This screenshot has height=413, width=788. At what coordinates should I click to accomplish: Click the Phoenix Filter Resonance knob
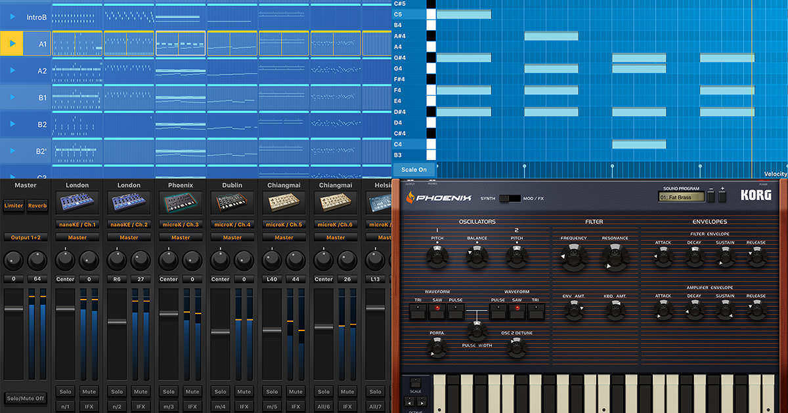[x=615, y=256]
